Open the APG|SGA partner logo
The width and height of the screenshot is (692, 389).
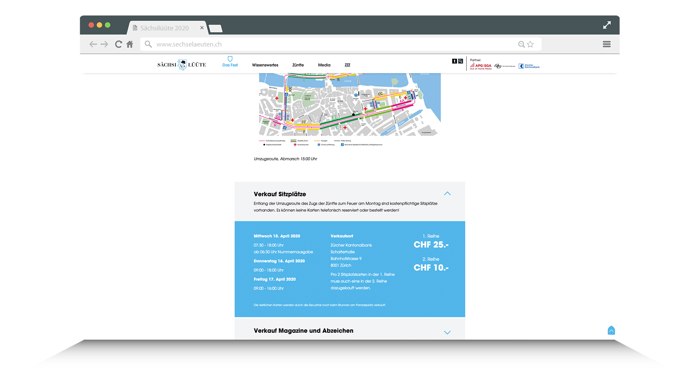coord(481,66)
